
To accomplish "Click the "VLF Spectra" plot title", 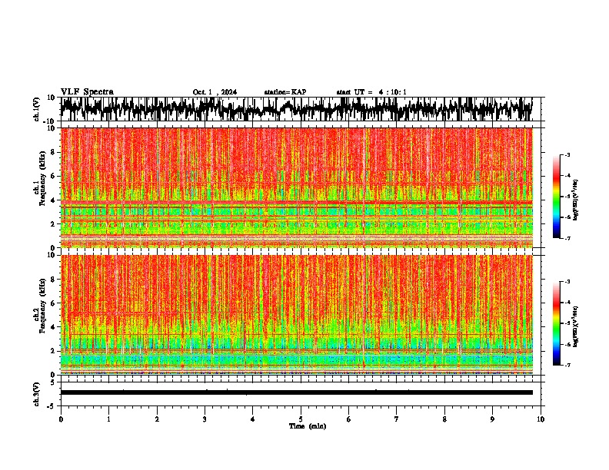I will 87,92.
